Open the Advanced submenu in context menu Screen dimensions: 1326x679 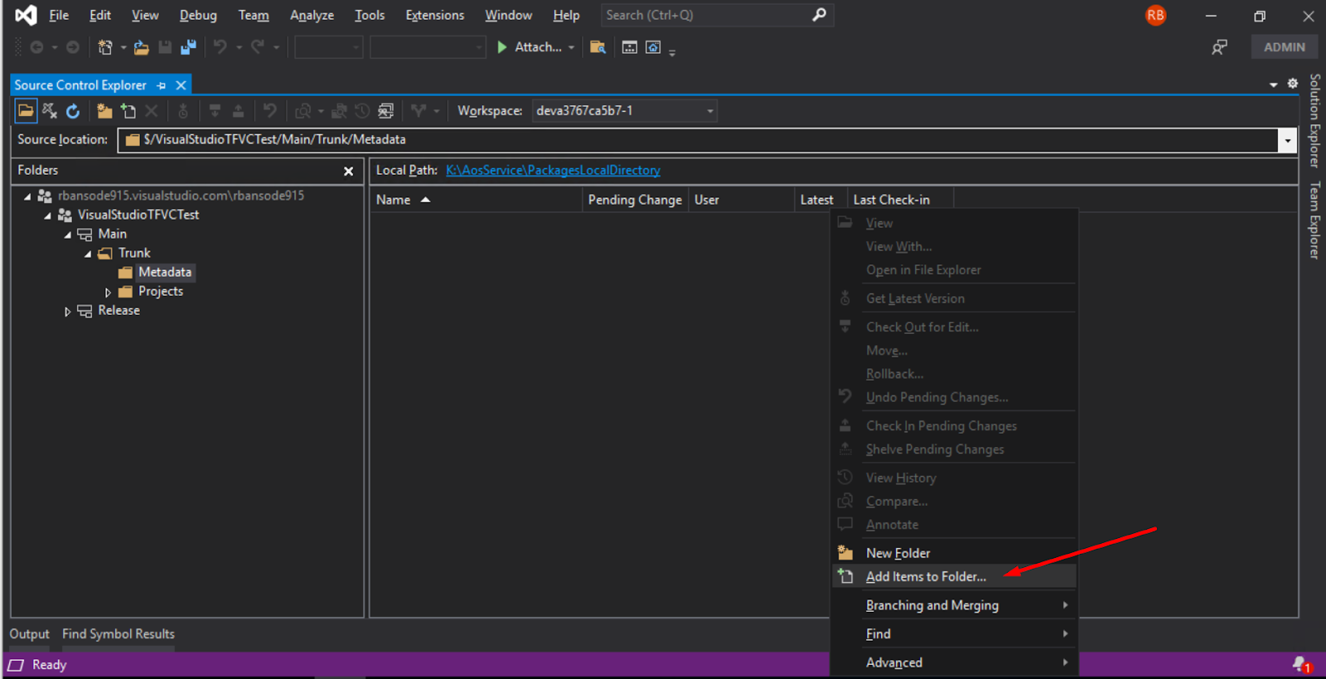pyautogui.click(x=953, y=662)
